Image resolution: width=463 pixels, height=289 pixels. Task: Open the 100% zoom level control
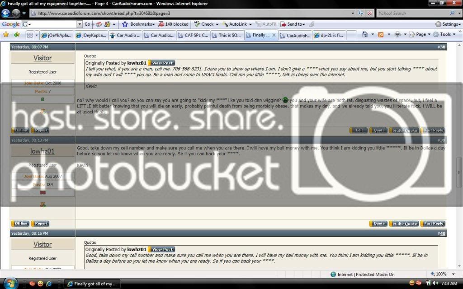click(442, 274)
